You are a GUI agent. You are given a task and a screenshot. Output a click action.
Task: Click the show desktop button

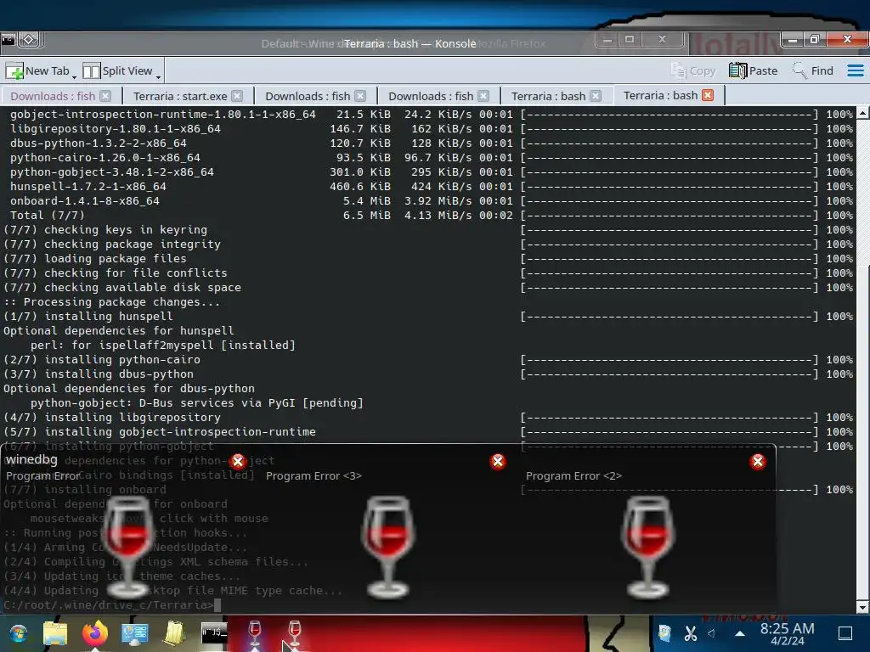[845, 633]
